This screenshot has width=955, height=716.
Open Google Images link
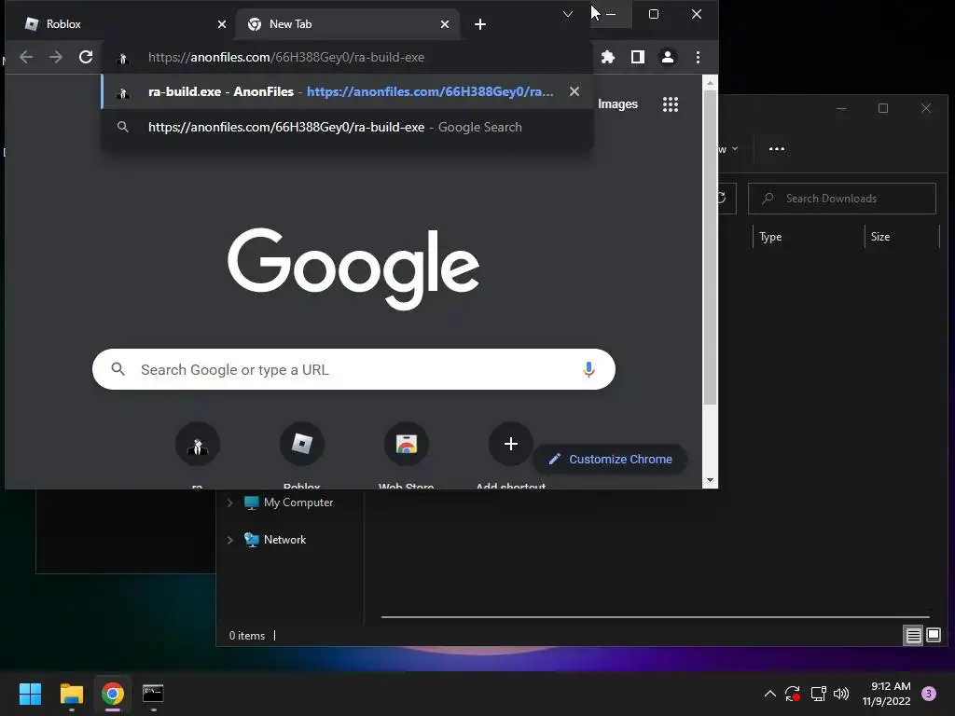[x=617, y=104]
